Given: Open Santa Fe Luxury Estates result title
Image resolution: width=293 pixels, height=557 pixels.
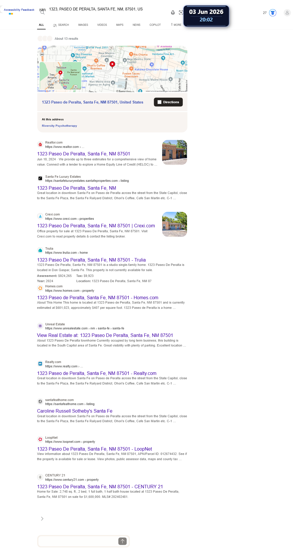Looking at the screenshot, I should [77, 188].
